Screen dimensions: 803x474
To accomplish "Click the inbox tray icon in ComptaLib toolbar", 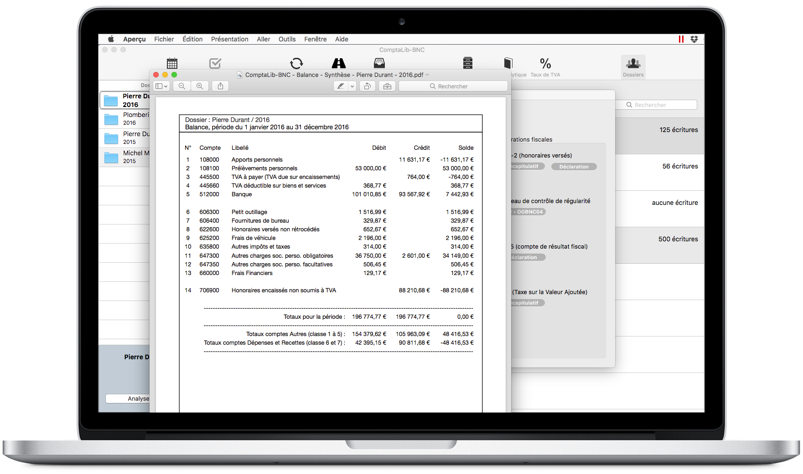I will pos(379,63).
